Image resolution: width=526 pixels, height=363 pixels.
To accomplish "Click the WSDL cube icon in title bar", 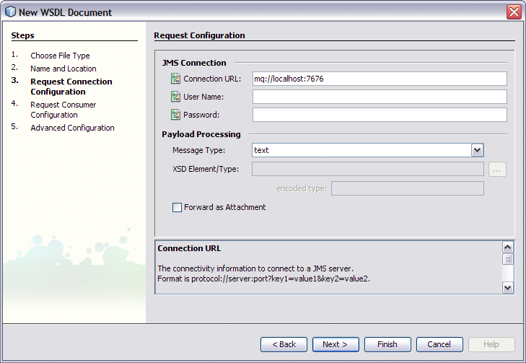I will click(10, 12).
